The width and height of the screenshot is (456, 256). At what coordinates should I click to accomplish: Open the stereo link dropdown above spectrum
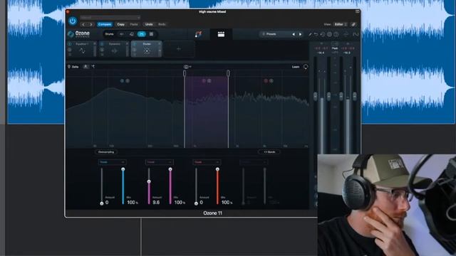(187, 67)
